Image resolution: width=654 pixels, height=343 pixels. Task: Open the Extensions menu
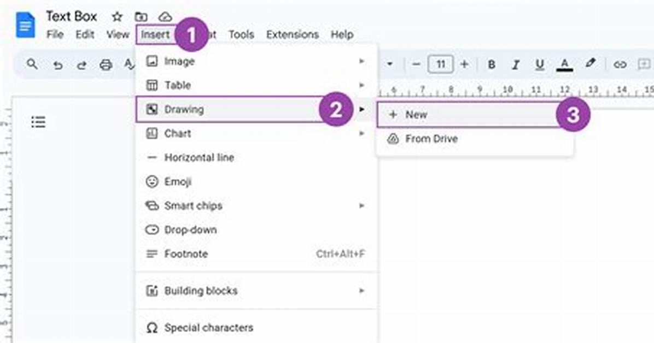293,34
